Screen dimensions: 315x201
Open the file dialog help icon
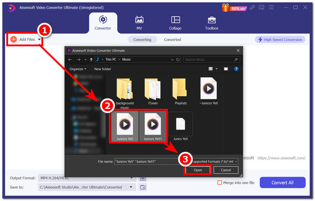pyautogui.click(x=236, y=69)
